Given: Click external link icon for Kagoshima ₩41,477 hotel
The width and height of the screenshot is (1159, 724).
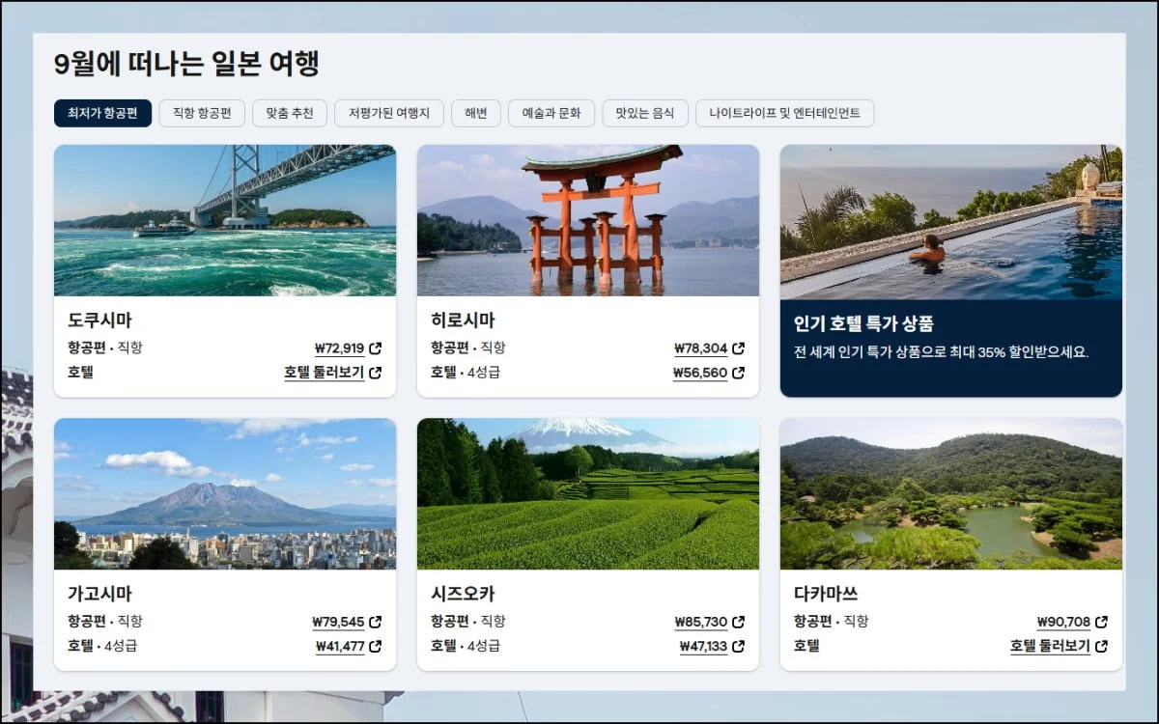Looking at the screenshot, I should click(376, 647).
